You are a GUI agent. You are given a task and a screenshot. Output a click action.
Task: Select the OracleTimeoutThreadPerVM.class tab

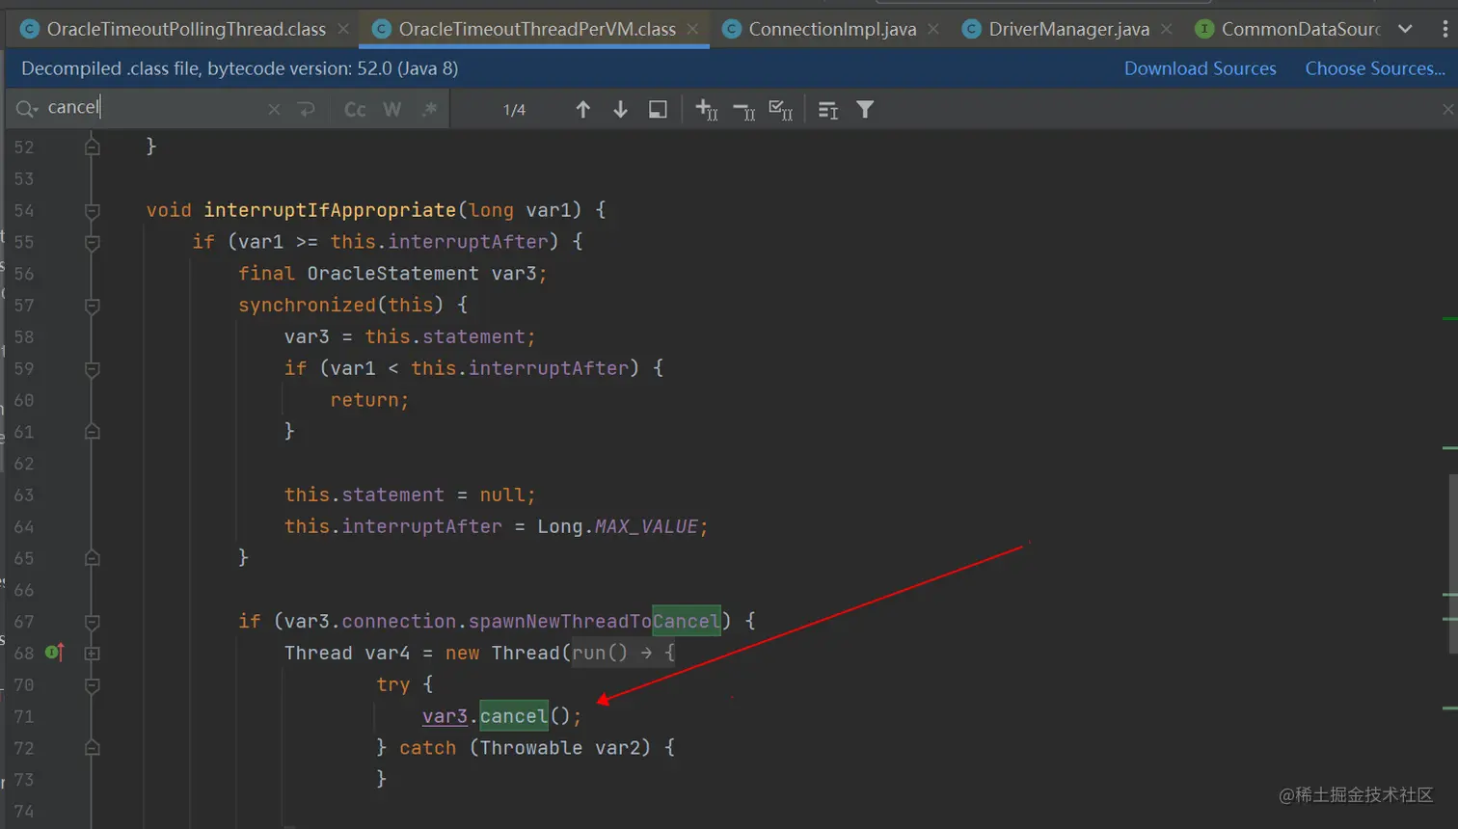pyautogui.click(x=537, y=30)
